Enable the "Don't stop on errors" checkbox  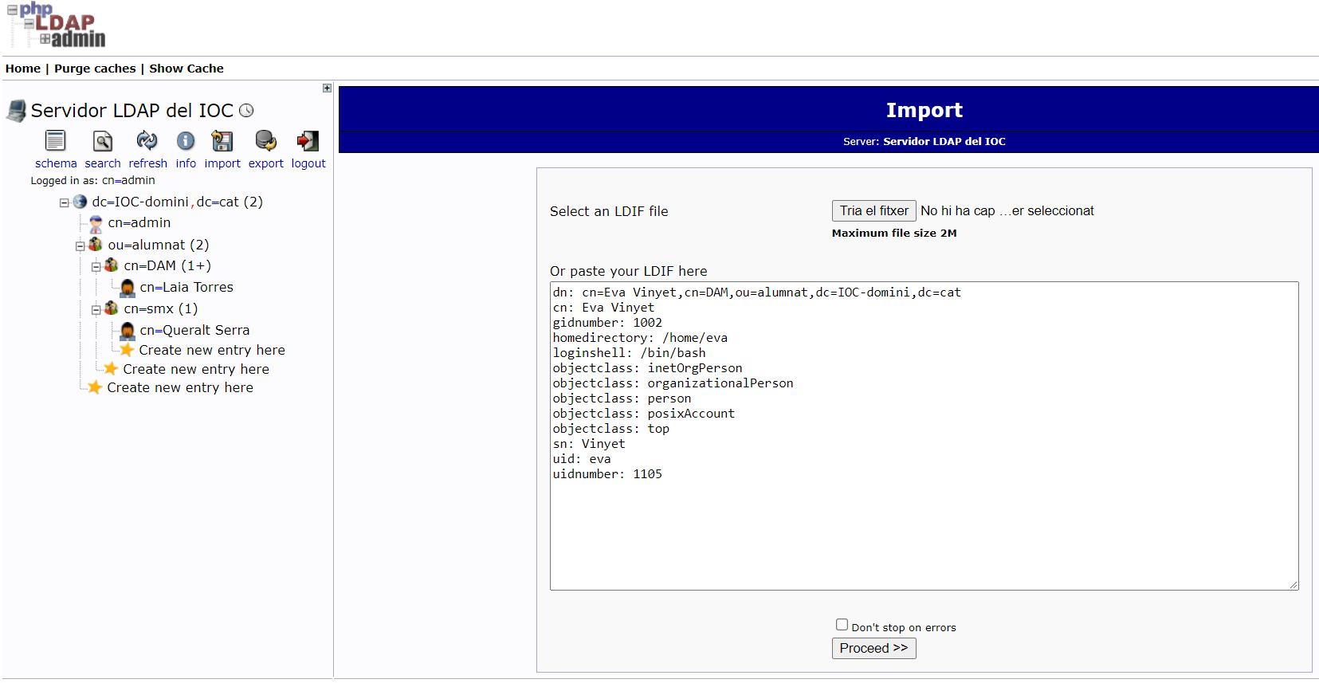tap(842, 625)
